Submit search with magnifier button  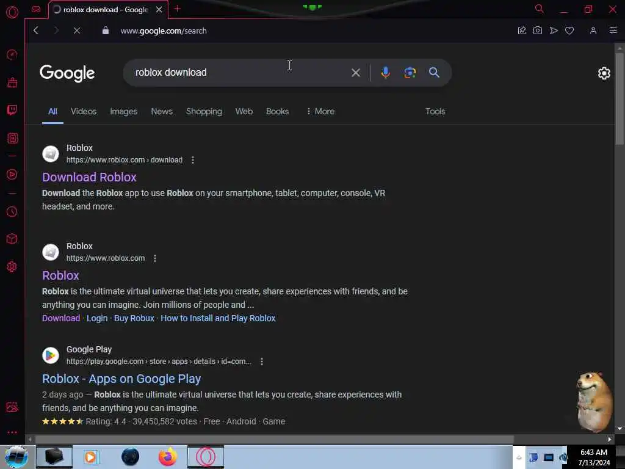point(434,73)
